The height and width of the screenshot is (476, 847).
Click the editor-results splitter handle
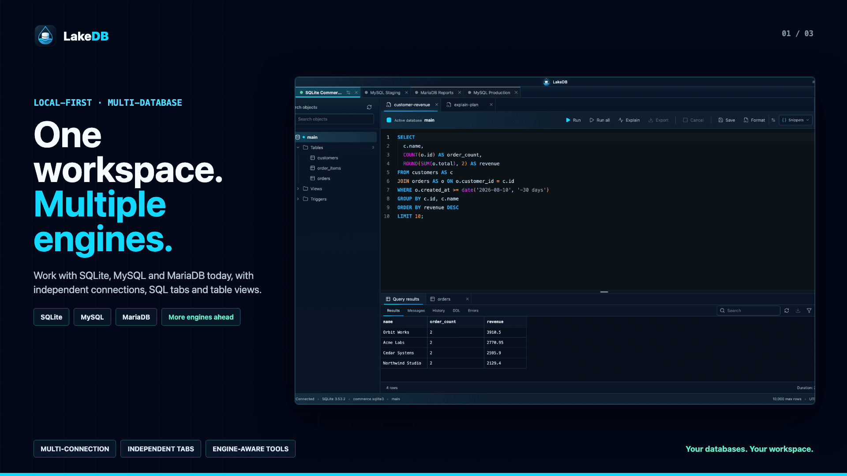coord(604,292)
